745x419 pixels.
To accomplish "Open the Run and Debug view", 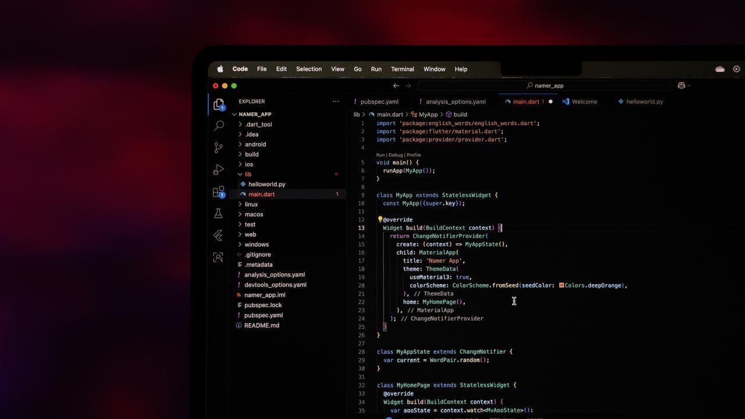I will [x=219, y=170].
